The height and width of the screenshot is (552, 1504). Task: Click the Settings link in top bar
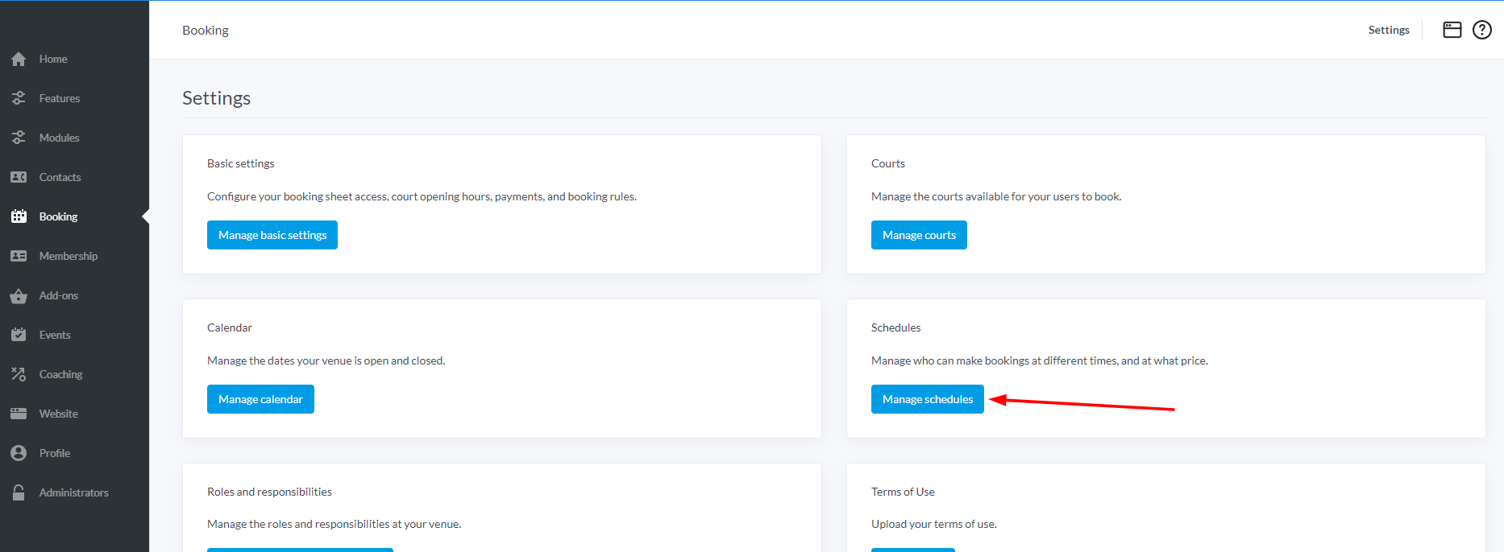pyautogui.click(x=1388, y=30)
